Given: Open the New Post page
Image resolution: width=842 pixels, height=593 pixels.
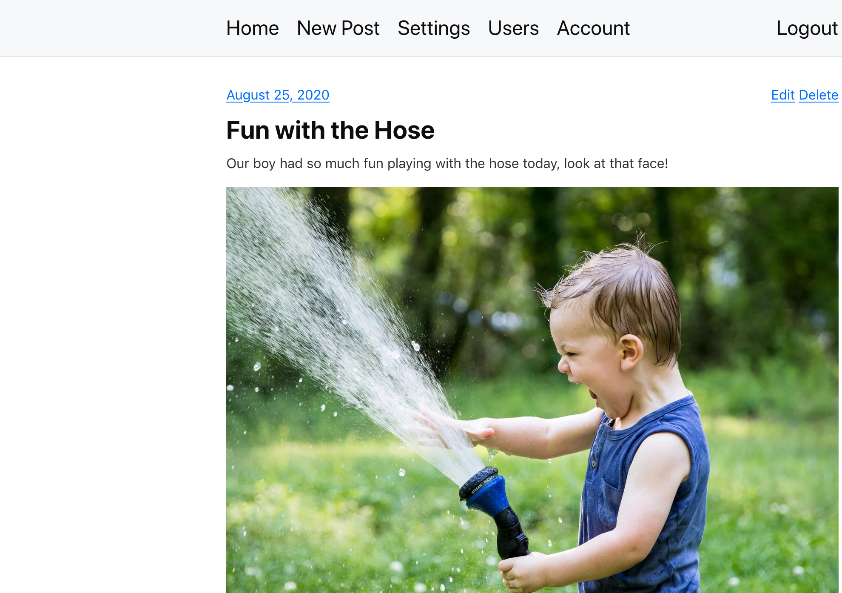Looking at the screenshot, I should pos(338,28).
